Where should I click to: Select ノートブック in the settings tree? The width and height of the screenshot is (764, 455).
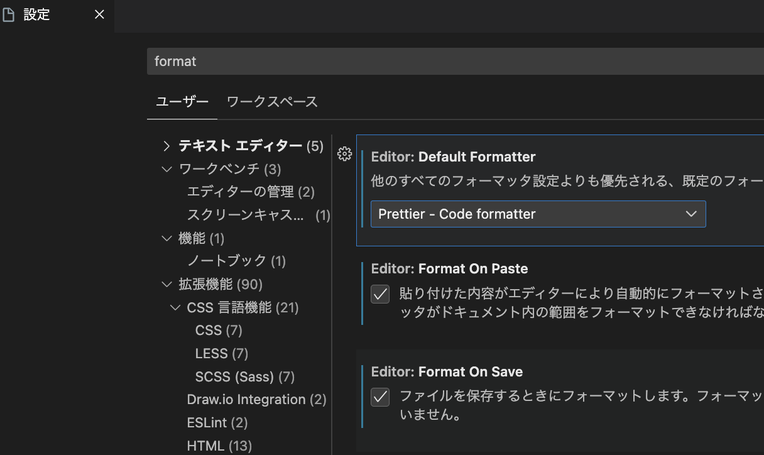[236, 261]
